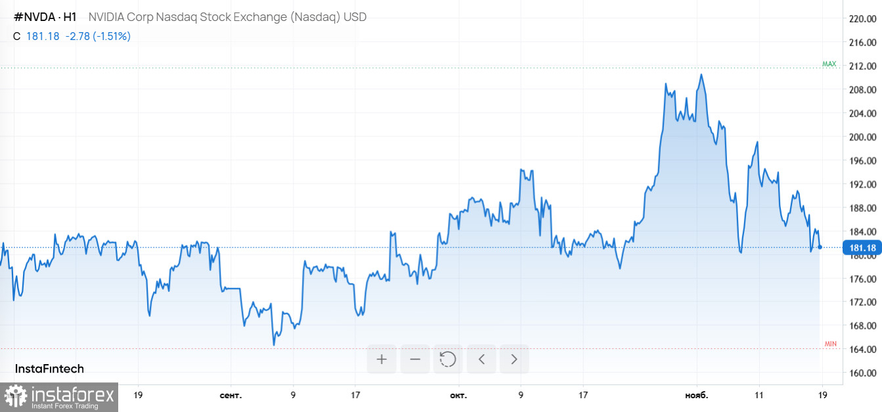Screen dimensions: 882x412
Task: Click the chart reset refresh icon
Action: pyautogui.click(x=448, y=359)
